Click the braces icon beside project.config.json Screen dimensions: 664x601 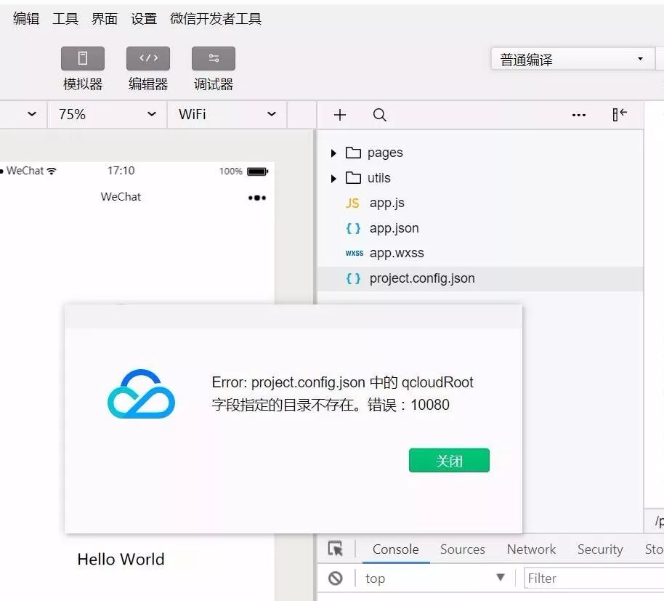(x=353, y=278)
